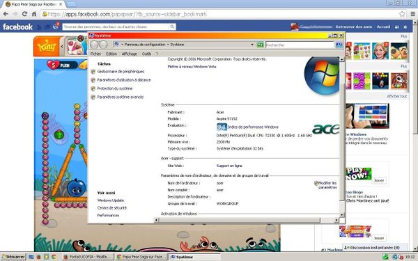The width and height of the screenshot is (418, 261).
Task: Click the first Plus link in Facebook sidebar
Action: coord(403,36)
